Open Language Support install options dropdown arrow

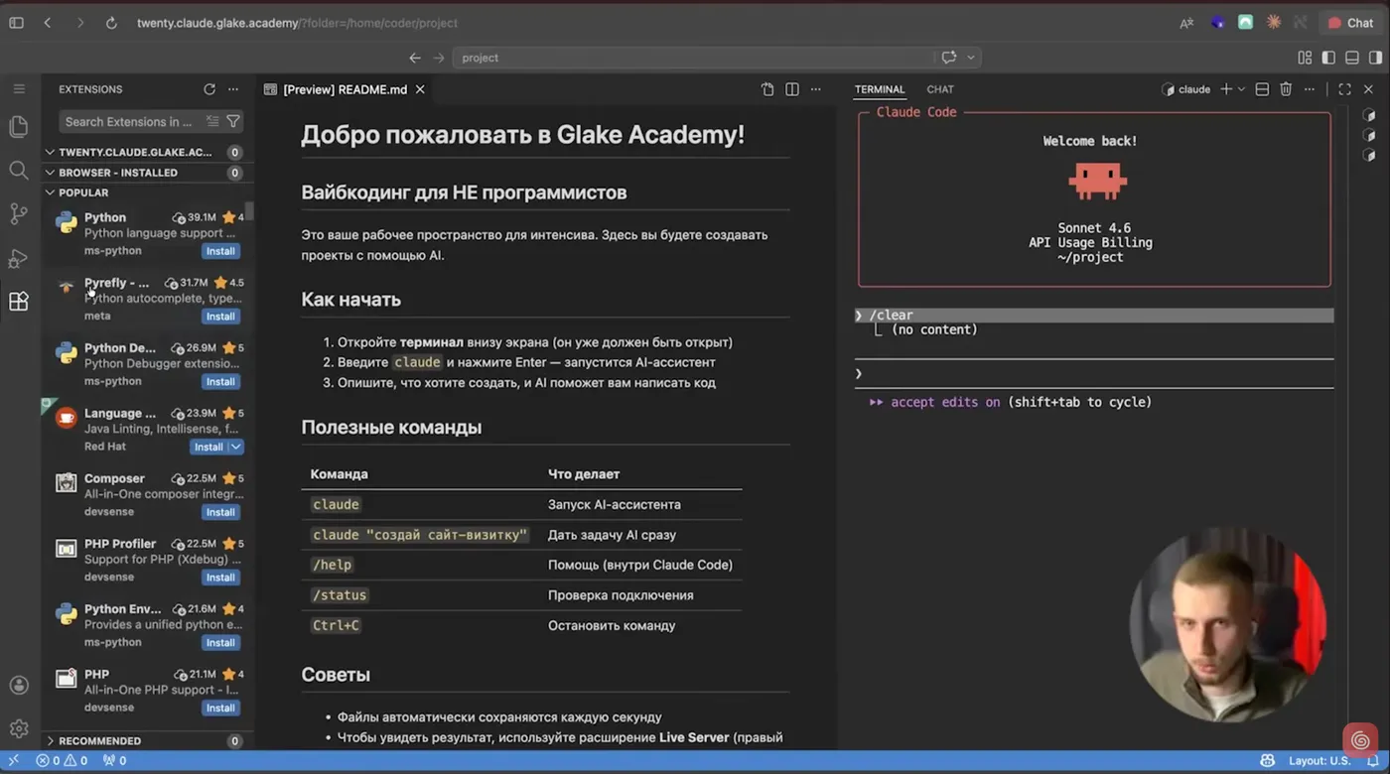click(x=236, y=447)
